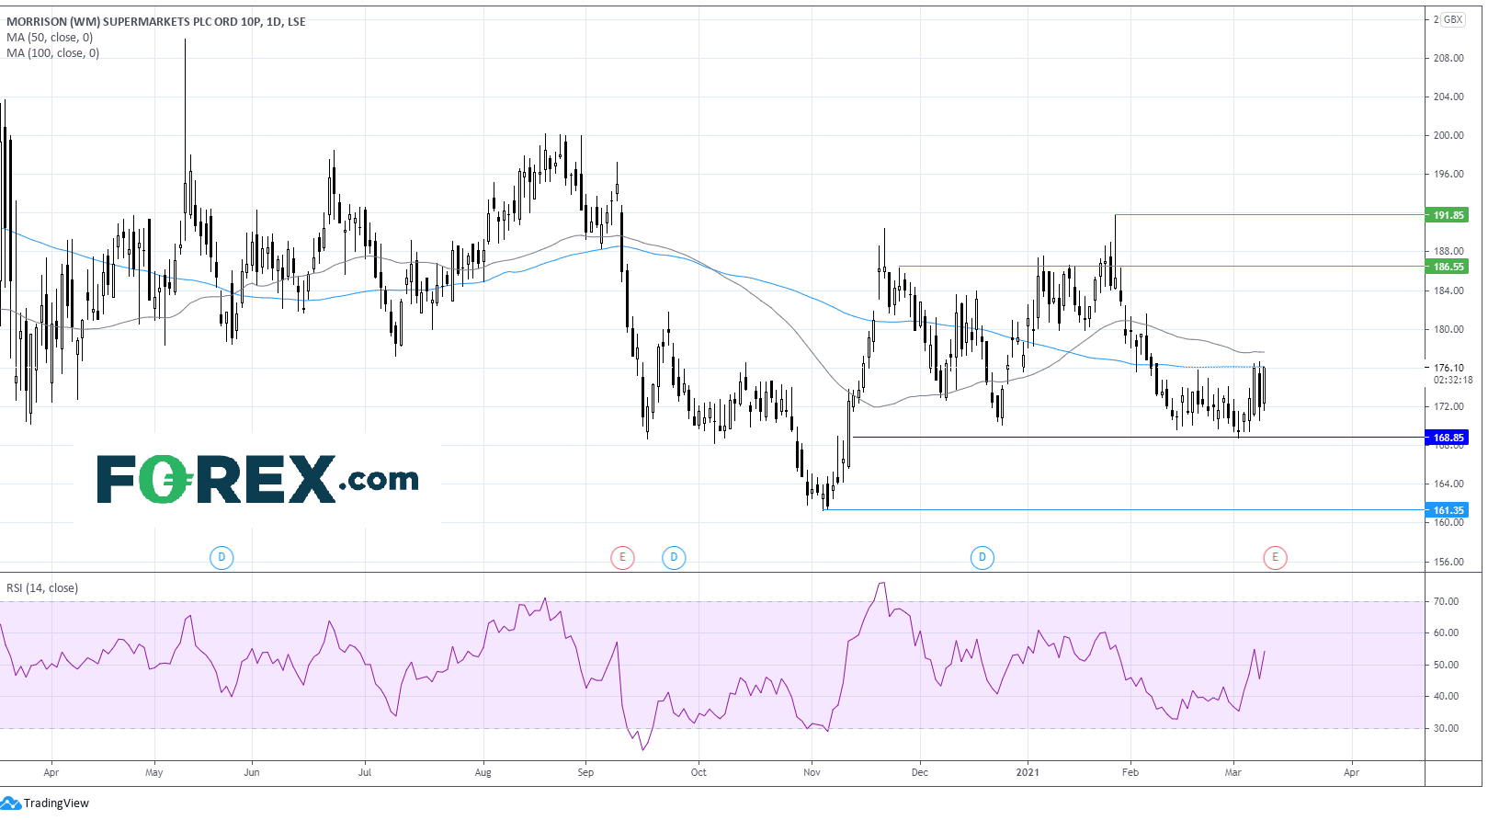Image resolution: width=1488 pixels, height=820 pixels.
Task: Click the 191.85 green price label
Action: coord(1448,215)
